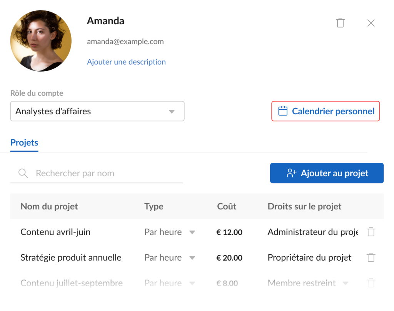The width and height of the screenshot is (394, 311).
Task: Close the Amanda profile panel
Action: pos(371,23)
